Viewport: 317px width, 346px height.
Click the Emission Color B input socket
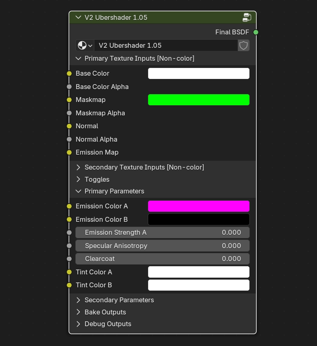pos(69,219)
